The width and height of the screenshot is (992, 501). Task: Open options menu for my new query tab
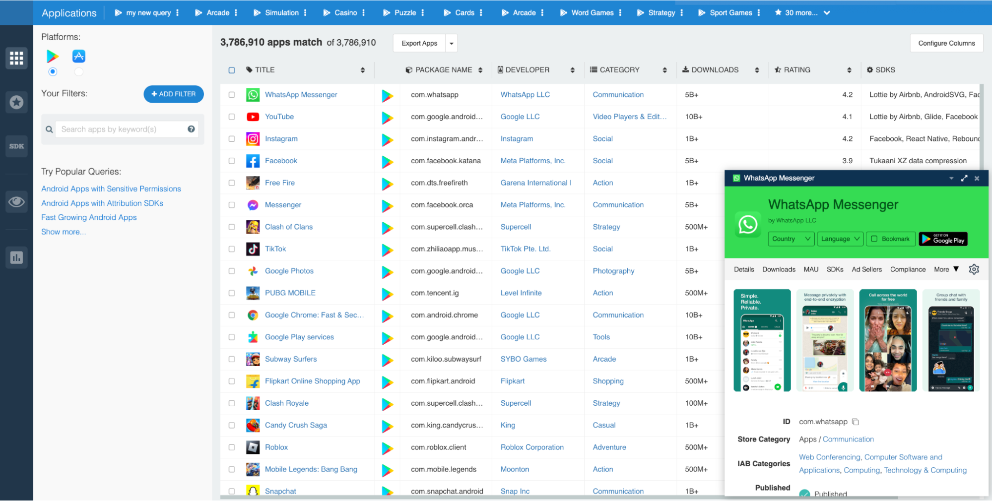(177, 13)
